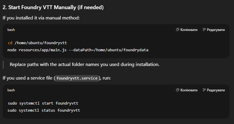Click the sudo systemctl start foundryvtt line
The image size is (234, 124).
(x=43, y=103)
